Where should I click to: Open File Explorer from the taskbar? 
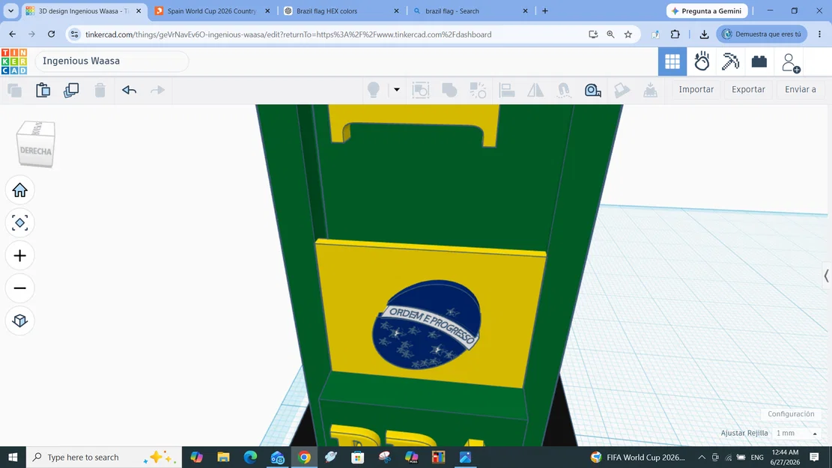click(223, 457)
